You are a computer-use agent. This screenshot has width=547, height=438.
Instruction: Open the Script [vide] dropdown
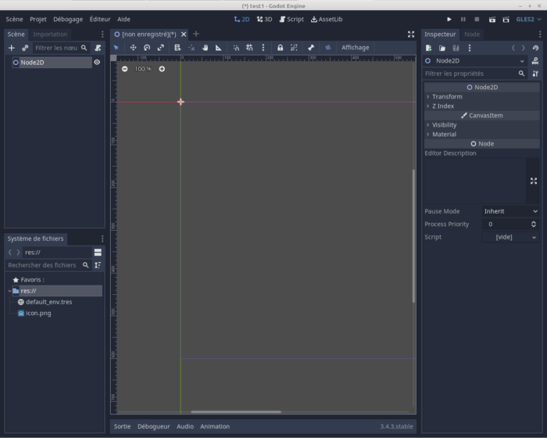coord(511,237)
